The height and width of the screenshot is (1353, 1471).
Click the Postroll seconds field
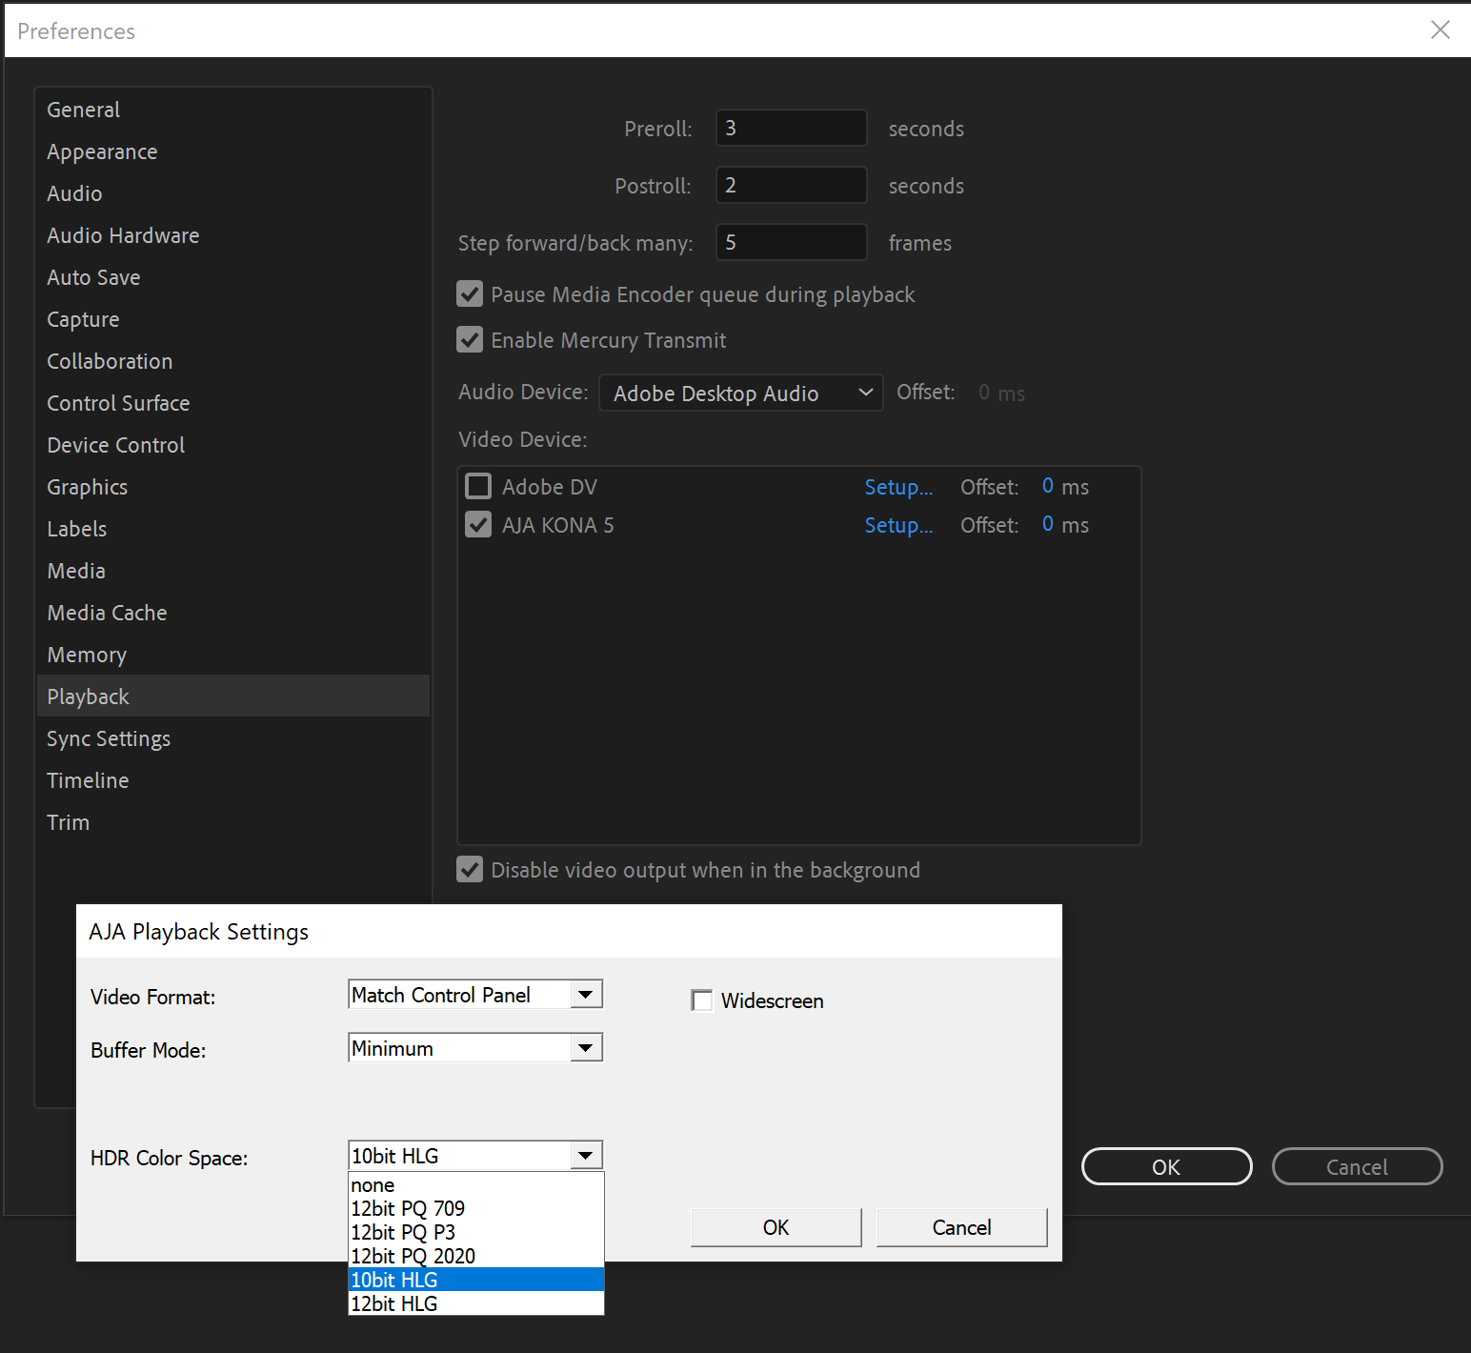[791, 185]
